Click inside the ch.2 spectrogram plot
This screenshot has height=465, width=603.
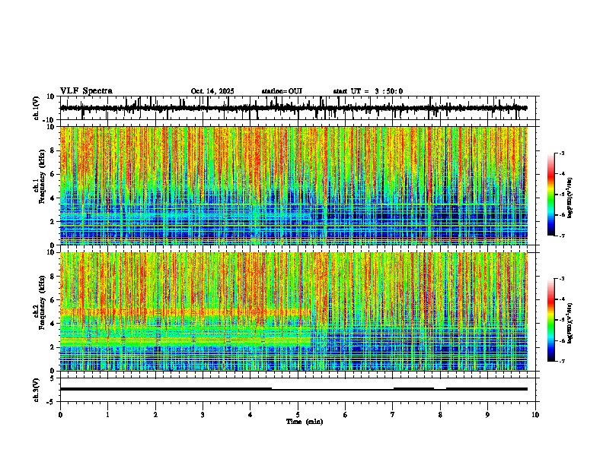click(294, 312)
